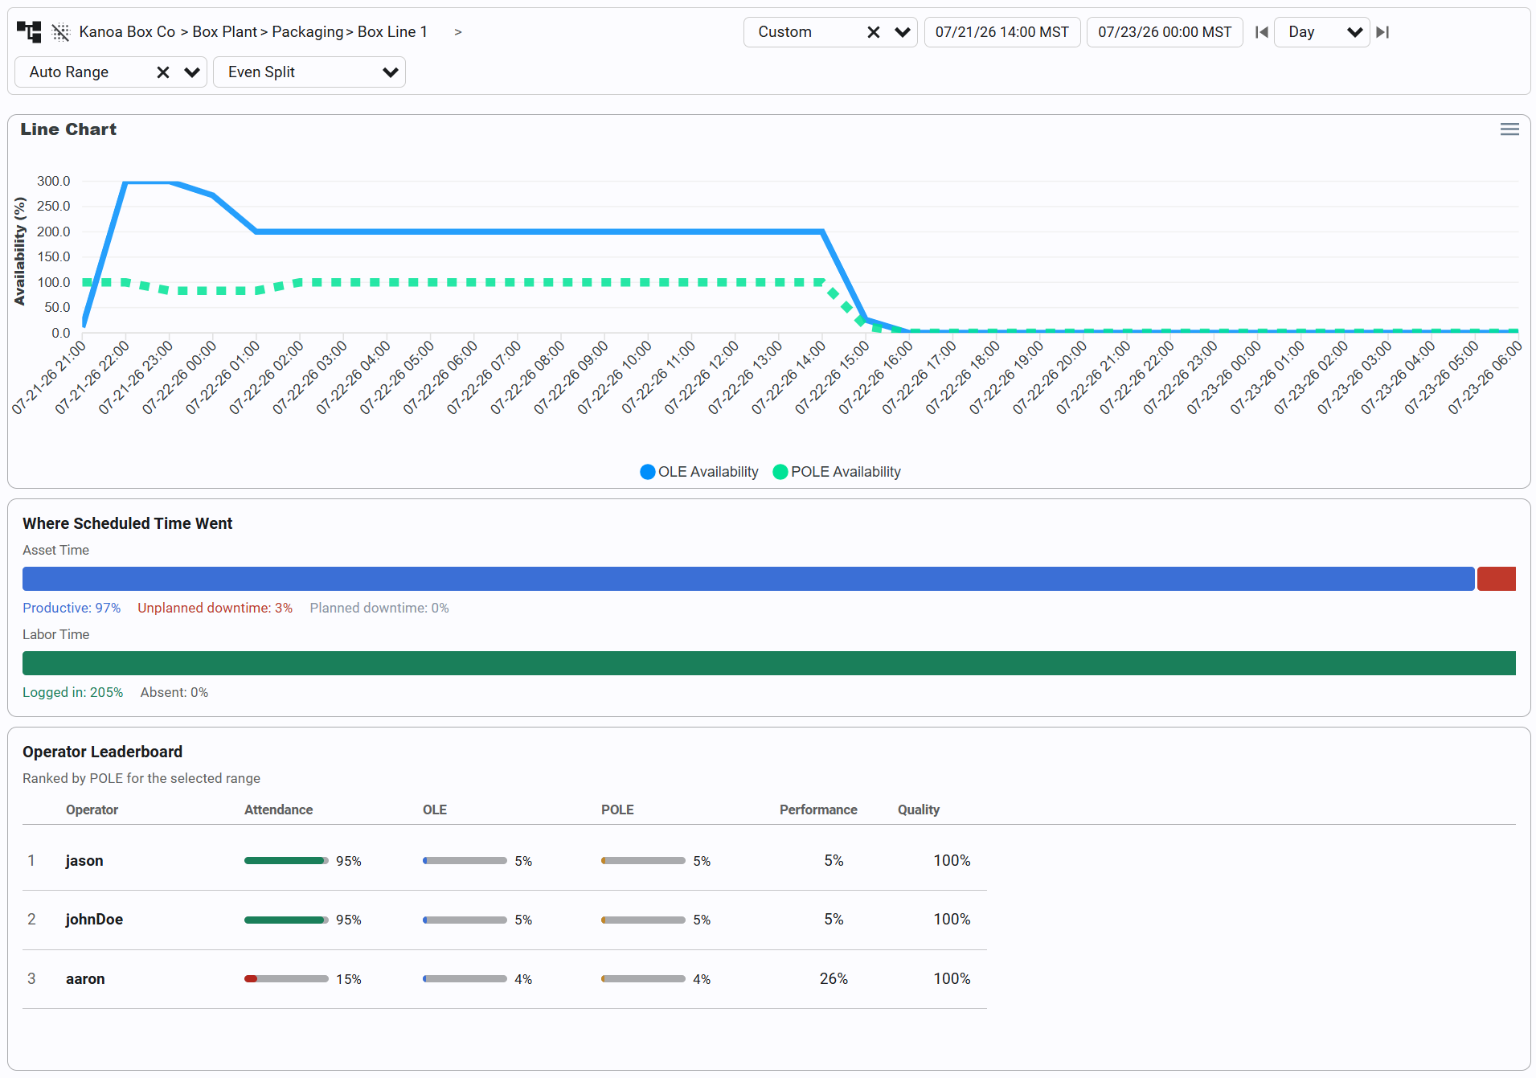The height and width of the screenshot is (1078, 1536).
Task: Clear the Auto Range selection
Action: pyautogui.click(x=163, y=72)
